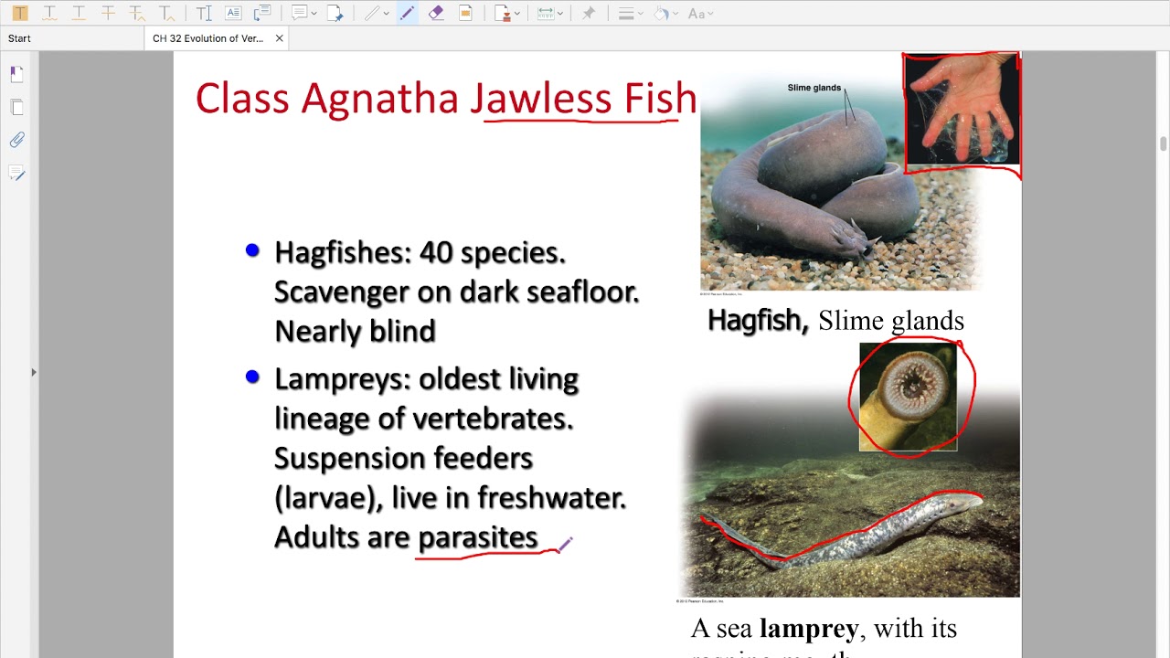Click the 'Class Agnatha Jawless Fish' heading

click(x=446, y=98)
